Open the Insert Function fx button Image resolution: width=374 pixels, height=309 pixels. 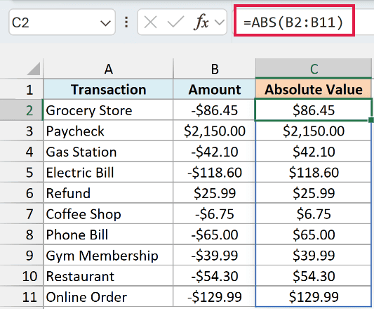(201, 22)
